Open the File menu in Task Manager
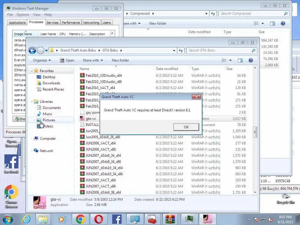 [x=10, y=15]
